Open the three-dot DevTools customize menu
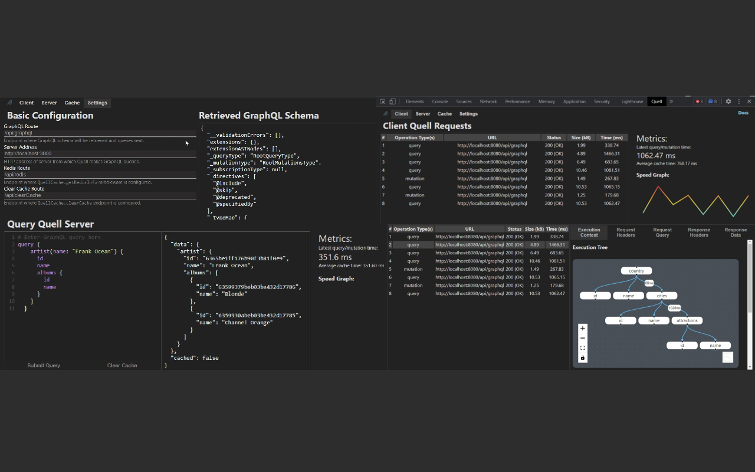The image size is (755, 472). (x=738, y=101)
